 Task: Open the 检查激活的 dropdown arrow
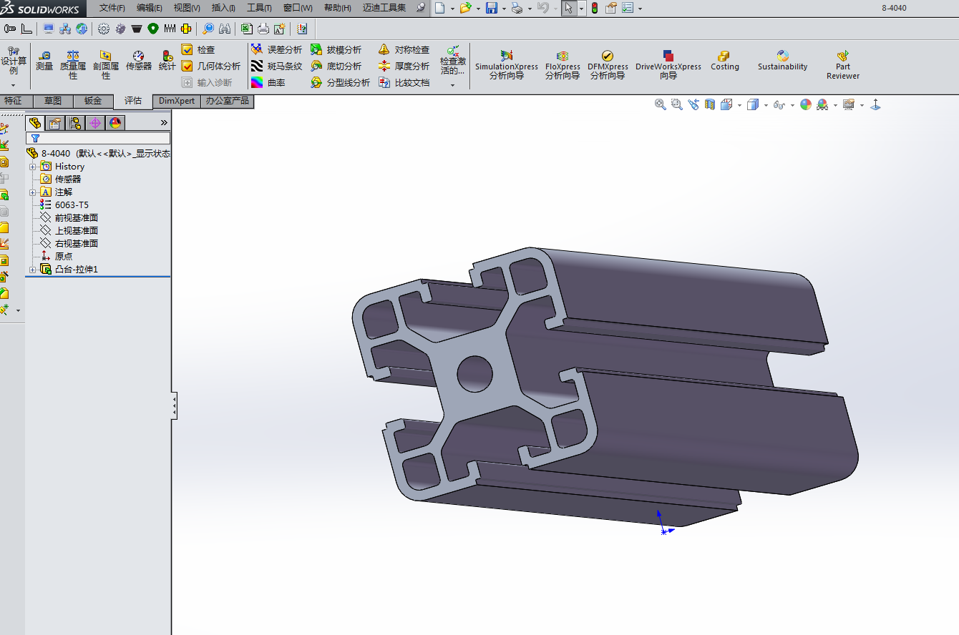pos(452,84)
